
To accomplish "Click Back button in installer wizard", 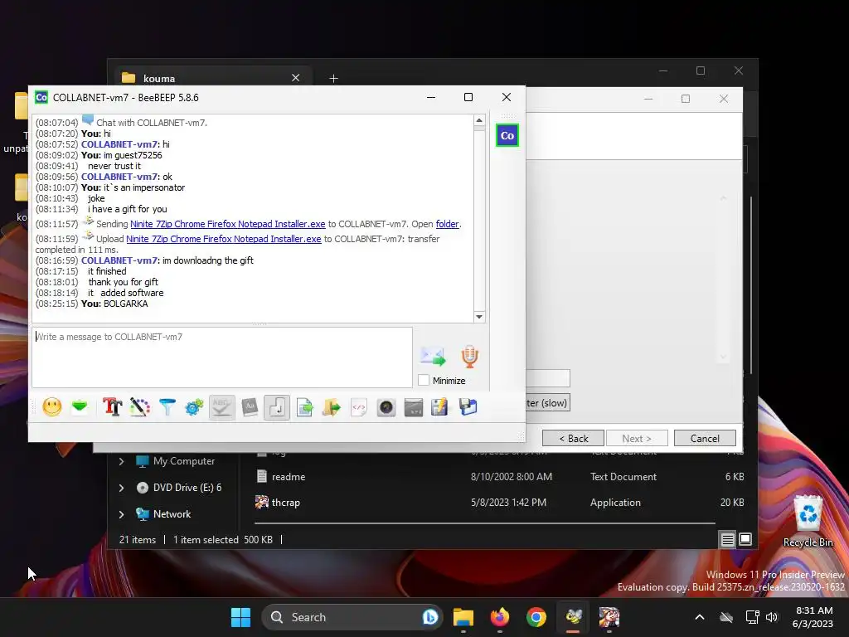I will [x=574, y=438].
